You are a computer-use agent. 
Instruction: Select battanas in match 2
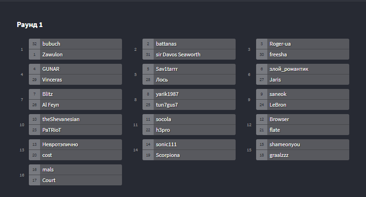(189, 44)
